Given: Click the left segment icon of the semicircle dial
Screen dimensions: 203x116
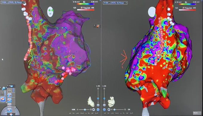Looking at the screenshot, I should pyautogui.click(x=6, y=112).
